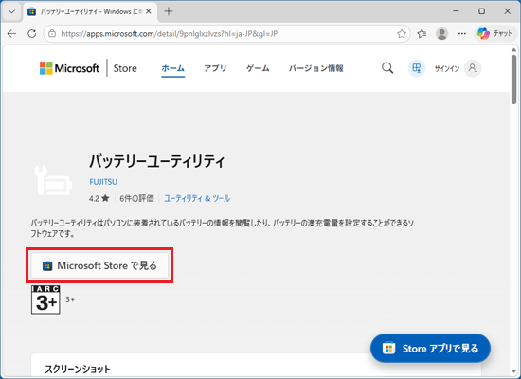Close the バッテリーユーティリティ browser tab

[x=149, y=11]
